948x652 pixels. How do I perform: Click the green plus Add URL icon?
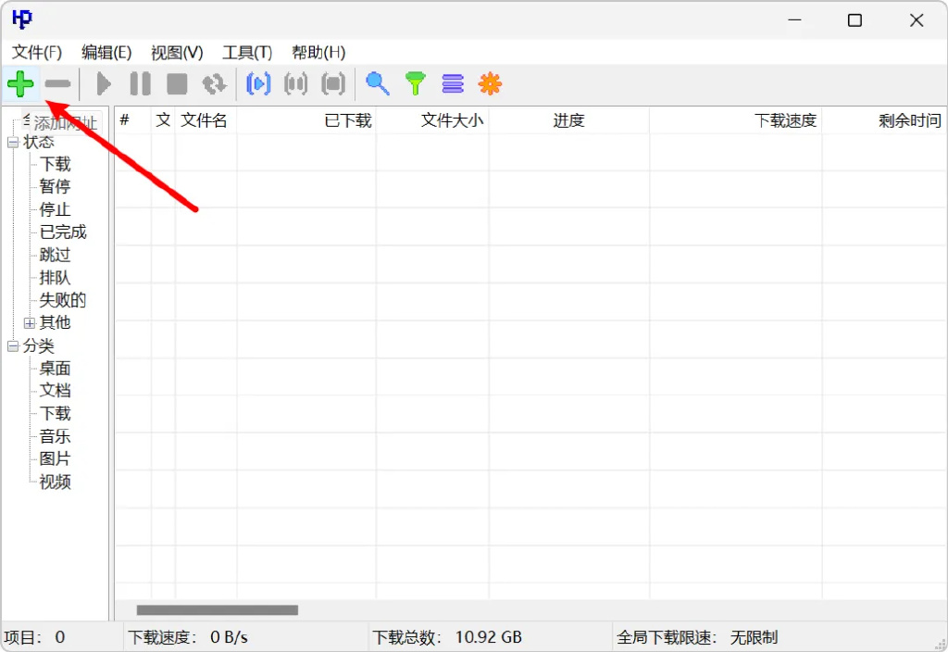coord(20,84)
